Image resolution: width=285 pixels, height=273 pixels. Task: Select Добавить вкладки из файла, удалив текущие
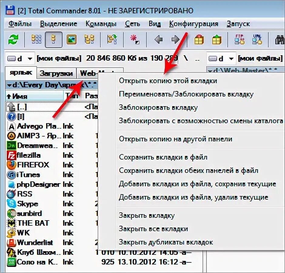click(191, 197)
